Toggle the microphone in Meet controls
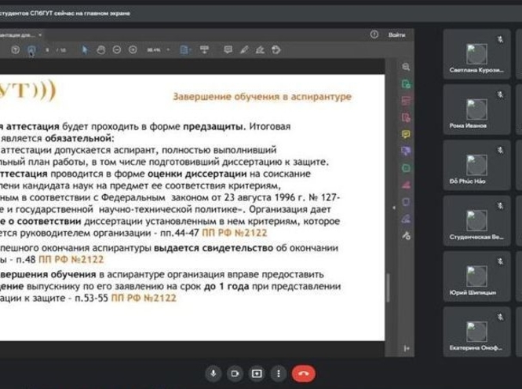 coord(214,373)
